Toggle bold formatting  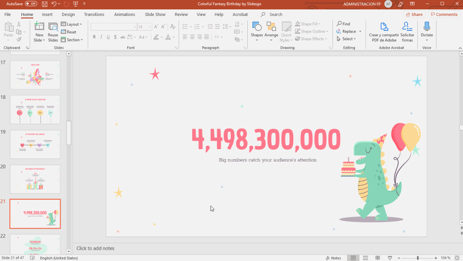click(94, 37)
